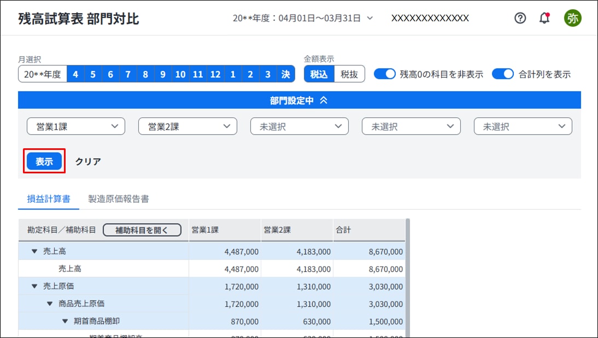
Task: Collapse the 売上原価 tree row
Action: click(34, 286)
